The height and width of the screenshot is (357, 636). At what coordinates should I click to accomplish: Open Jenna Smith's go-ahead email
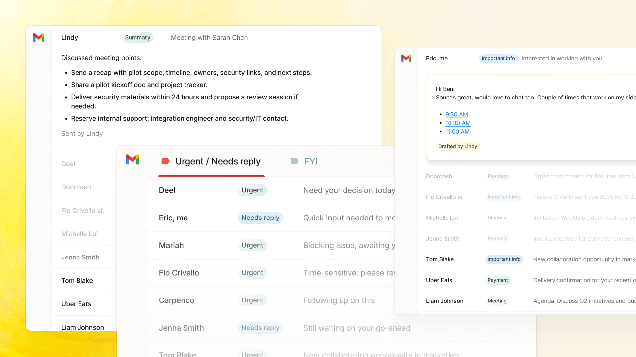click(356, 328)
